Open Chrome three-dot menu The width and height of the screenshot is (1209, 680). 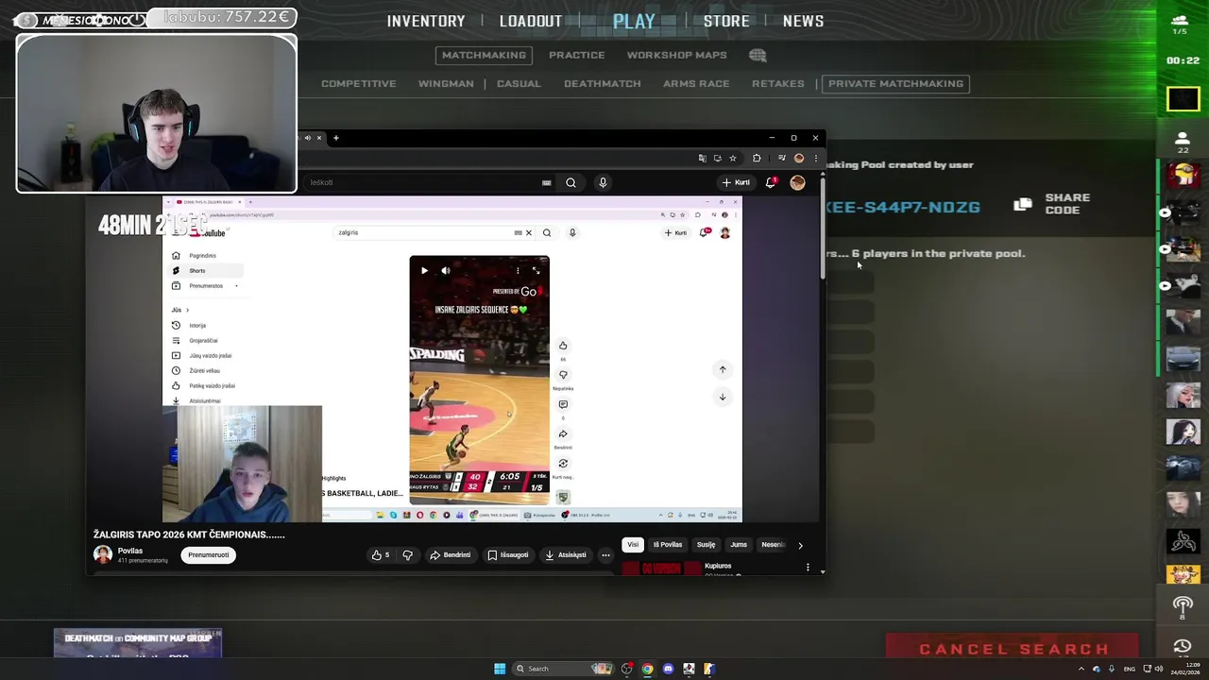816,158
